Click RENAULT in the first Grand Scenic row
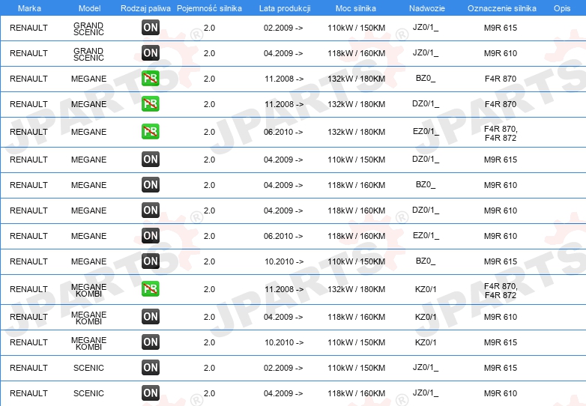 click(x=28, y=28)
